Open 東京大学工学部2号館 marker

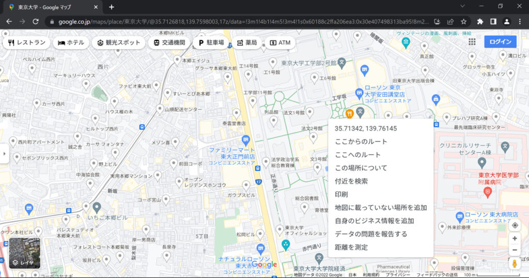342,63
